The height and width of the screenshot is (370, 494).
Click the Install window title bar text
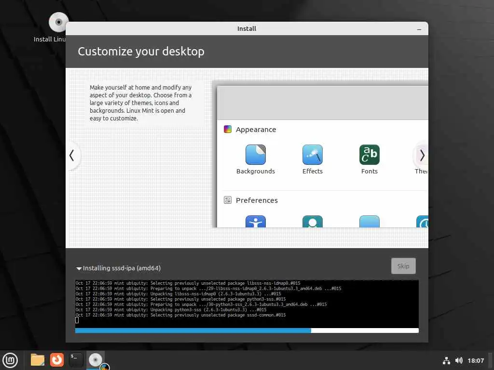(x=247, y=28)
